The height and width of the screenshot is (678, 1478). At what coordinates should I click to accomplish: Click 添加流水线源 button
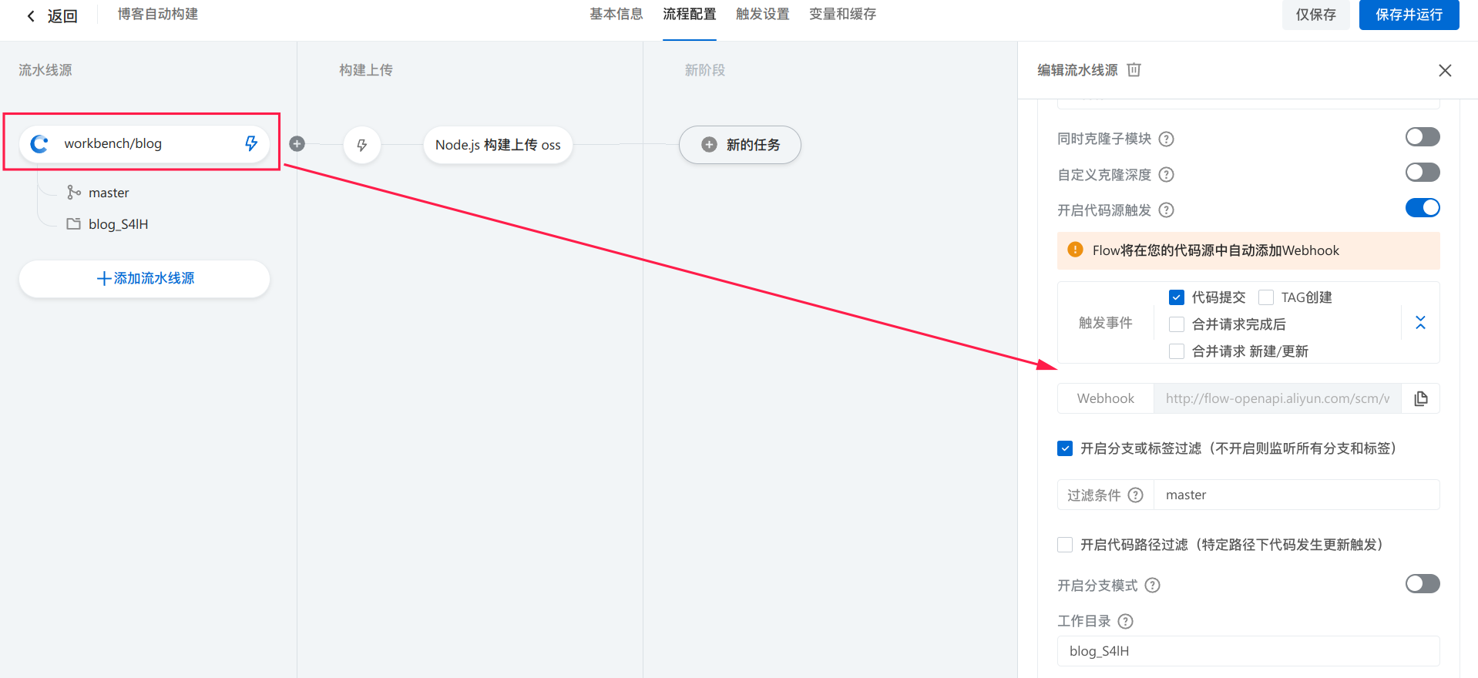pos(145,279)
